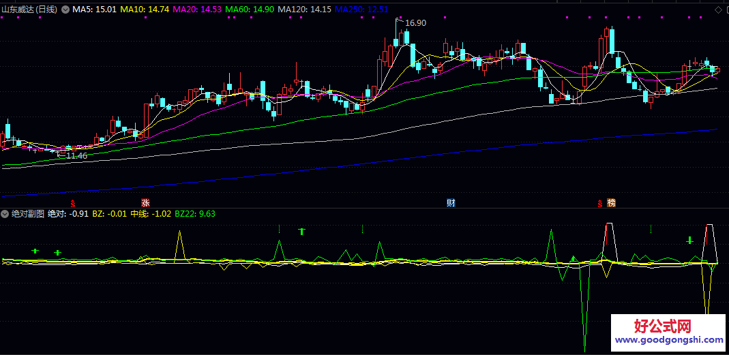Expand the MA indicator settings chevron

pos(65,10)
